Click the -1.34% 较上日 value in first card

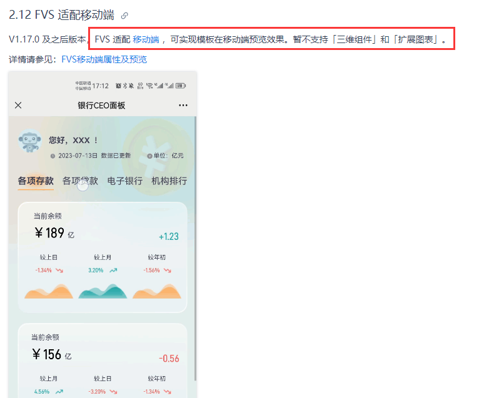pyautogui.click(x=44, y=271)
